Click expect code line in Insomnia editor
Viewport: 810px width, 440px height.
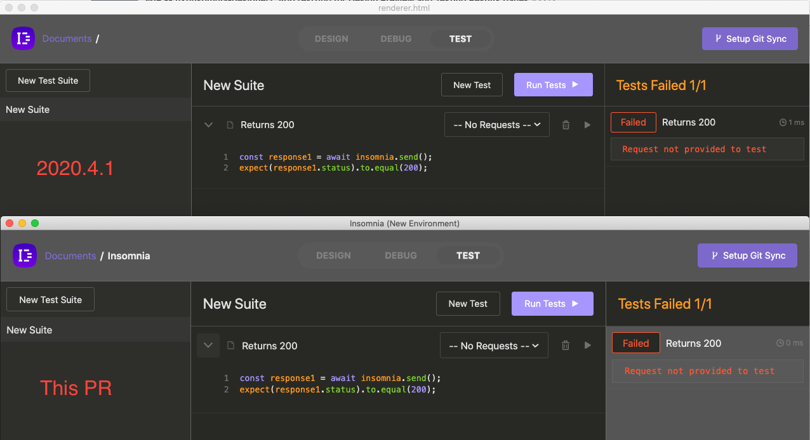[338, 389]
